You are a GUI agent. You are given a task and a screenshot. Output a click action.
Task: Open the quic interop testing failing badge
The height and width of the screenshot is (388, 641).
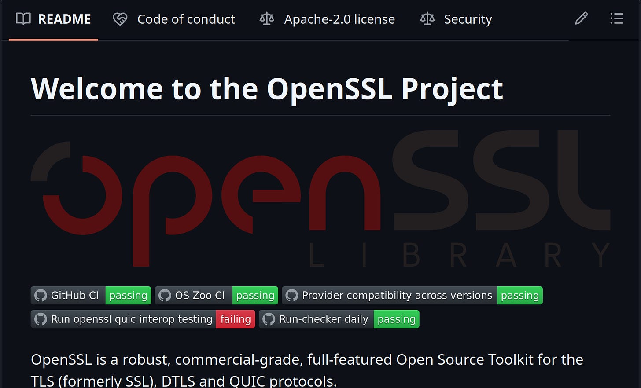[x=143, y=319]
